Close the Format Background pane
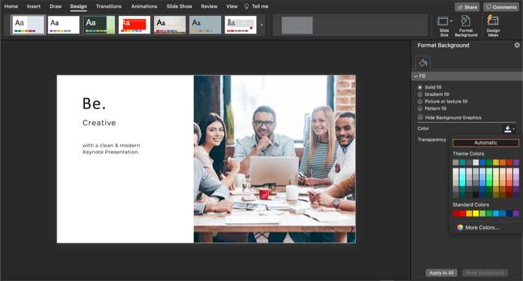523x281 pixels. (517, 46)
